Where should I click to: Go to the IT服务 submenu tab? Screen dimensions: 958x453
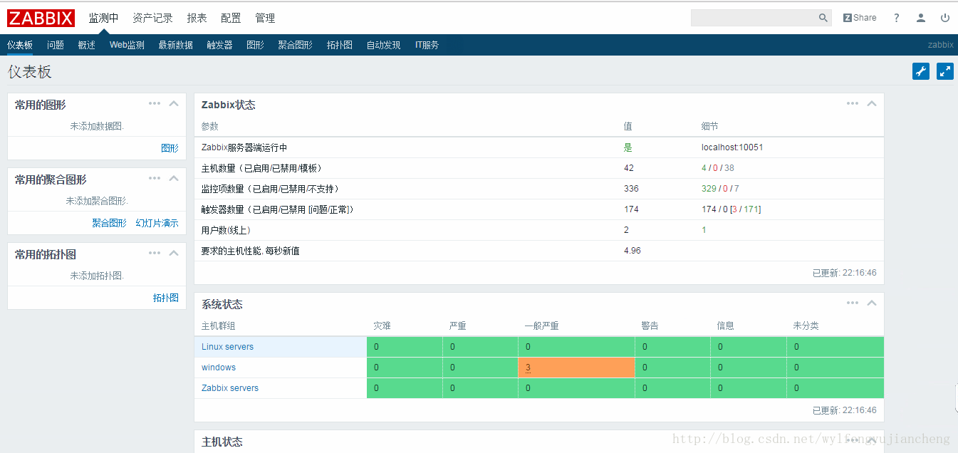click(x=427, y=45)
